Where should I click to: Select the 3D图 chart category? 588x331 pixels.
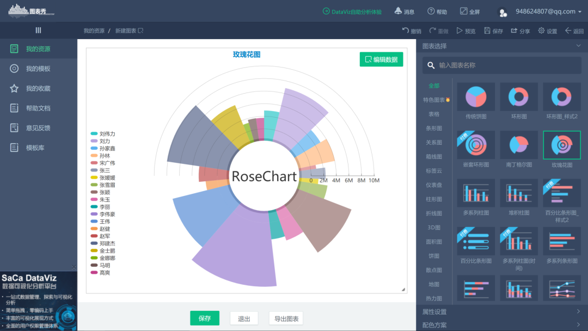[x=434, y=228]
